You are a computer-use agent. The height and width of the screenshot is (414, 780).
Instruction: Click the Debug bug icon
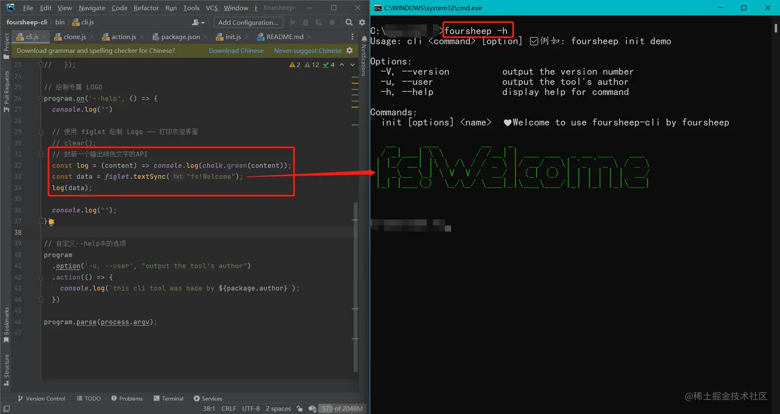click(306, 22)
